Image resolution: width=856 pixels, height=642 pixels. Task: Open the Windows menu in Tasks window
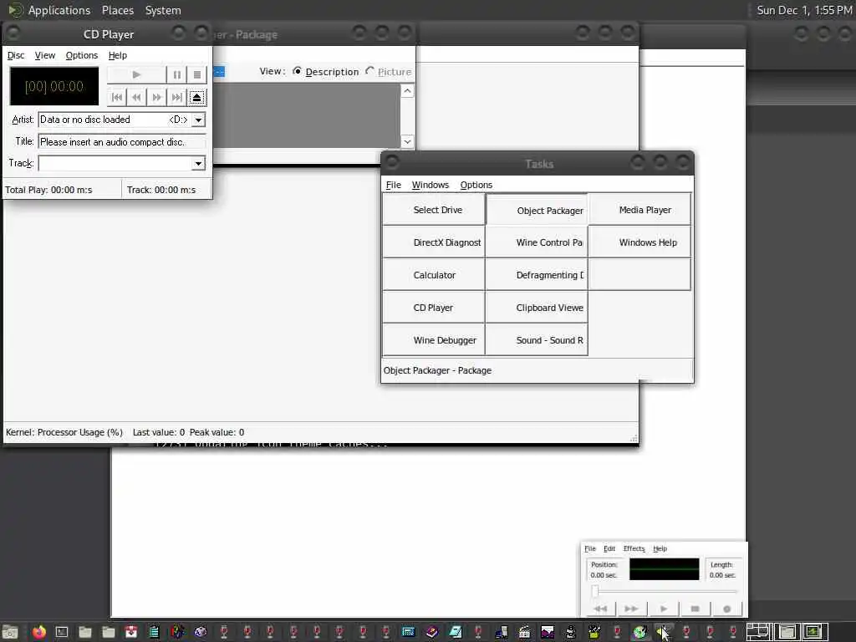point(431,185)
